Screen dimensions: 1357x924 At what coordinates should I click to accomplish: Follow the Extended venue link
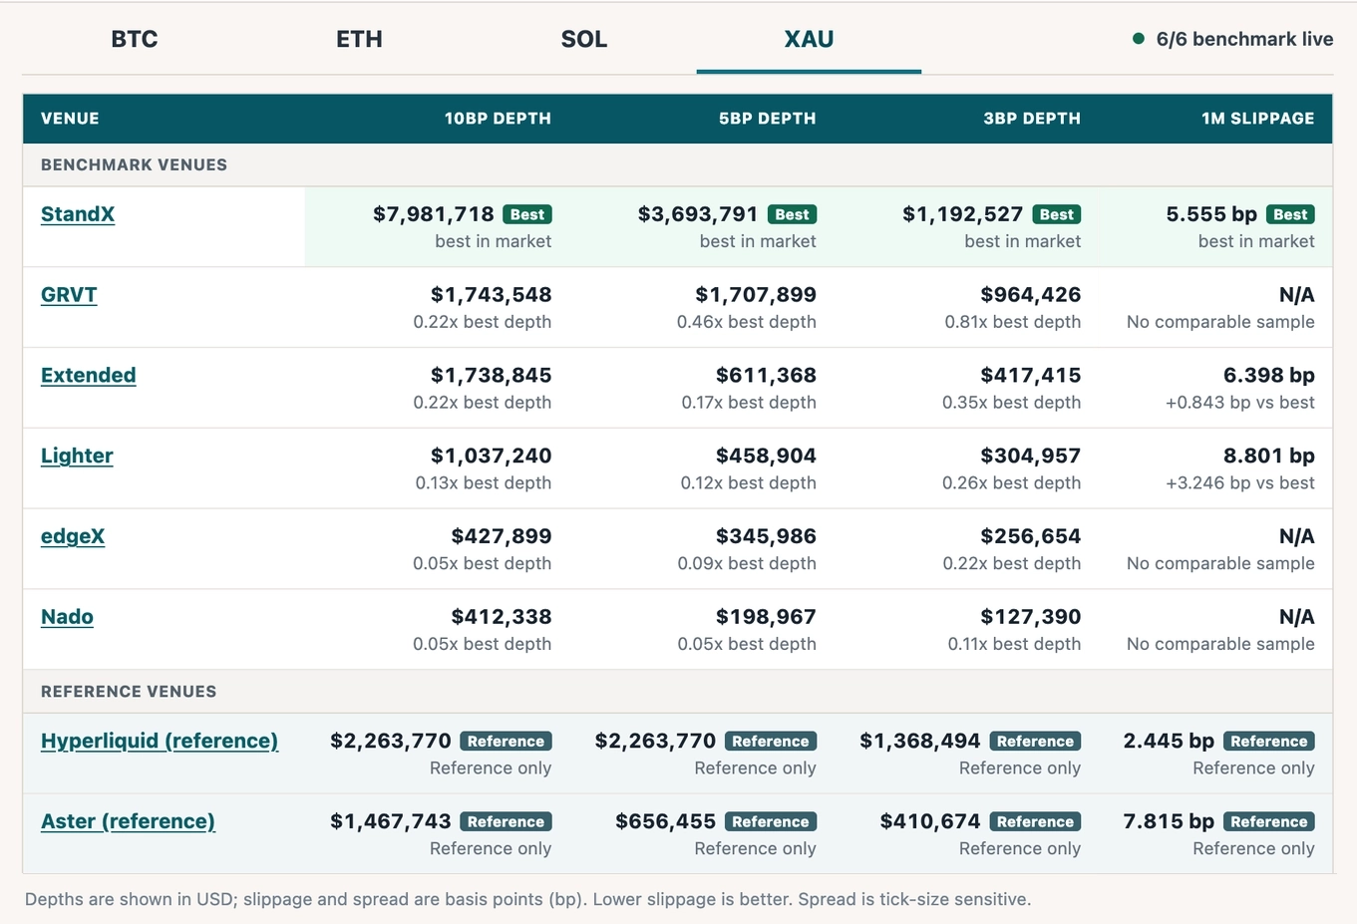click(89, 376)
